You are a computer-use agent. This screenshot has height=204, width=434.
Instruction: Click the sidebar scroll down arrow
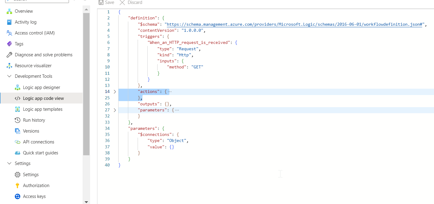click(x=86, y=202)
